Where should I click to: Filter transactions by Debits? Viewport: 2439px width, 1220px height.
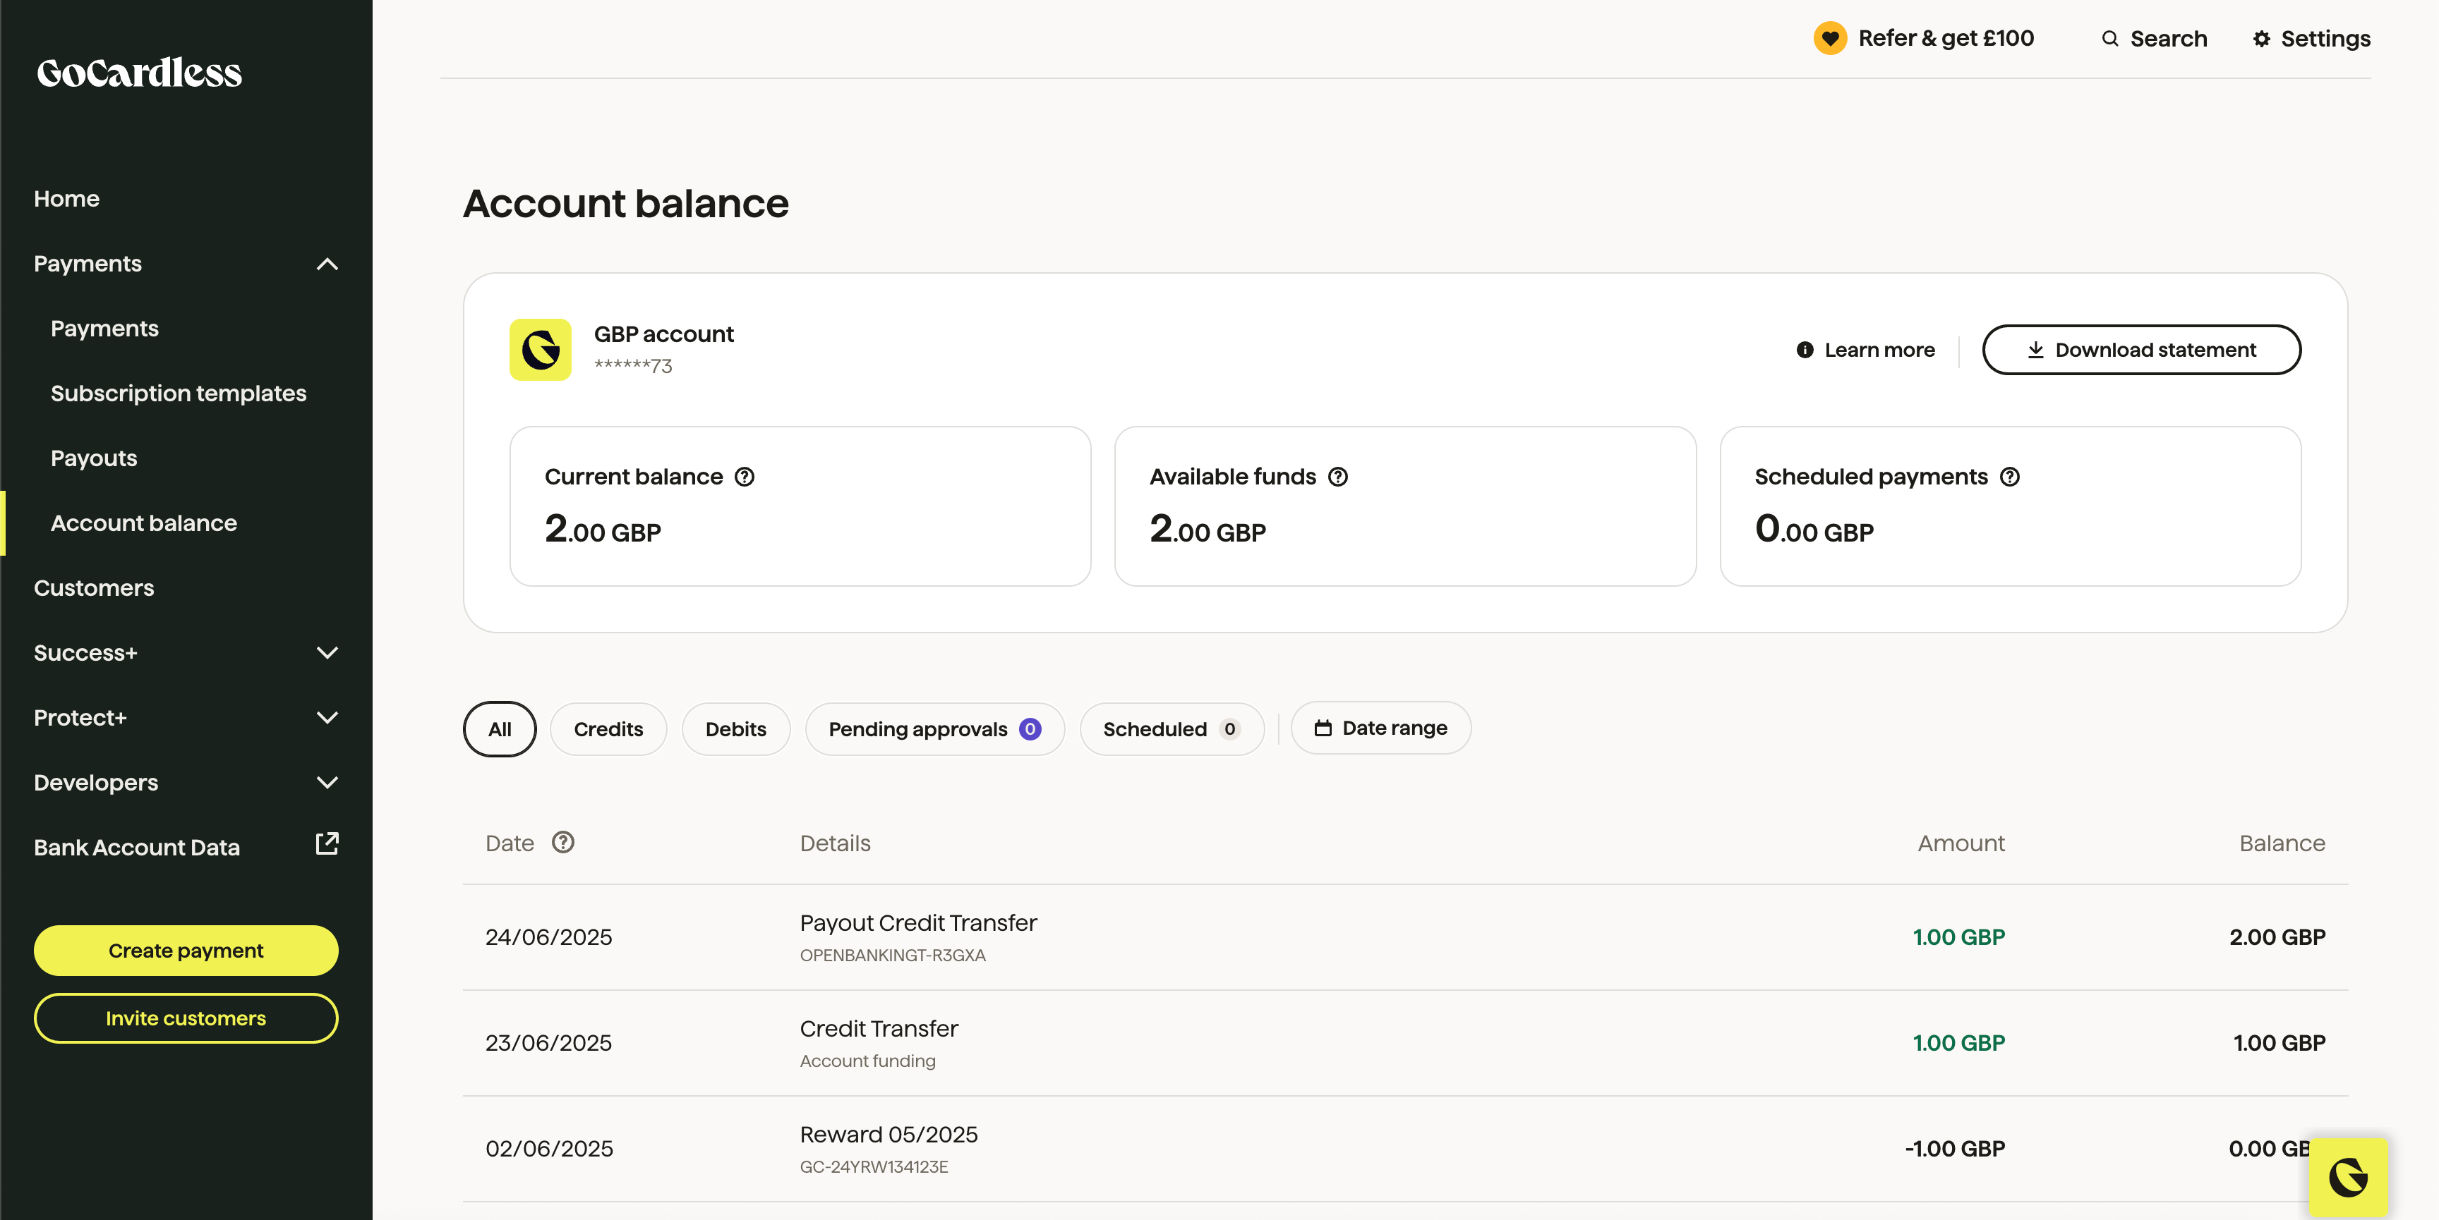pyautogui.click(x=735, y=728)
